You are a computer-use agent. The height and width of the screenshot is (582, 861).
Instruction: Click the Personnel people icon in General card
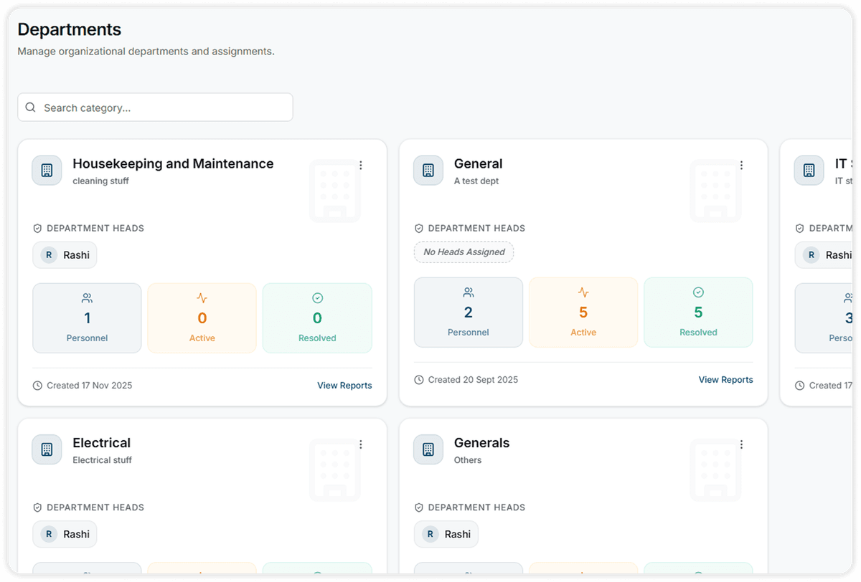469,292
